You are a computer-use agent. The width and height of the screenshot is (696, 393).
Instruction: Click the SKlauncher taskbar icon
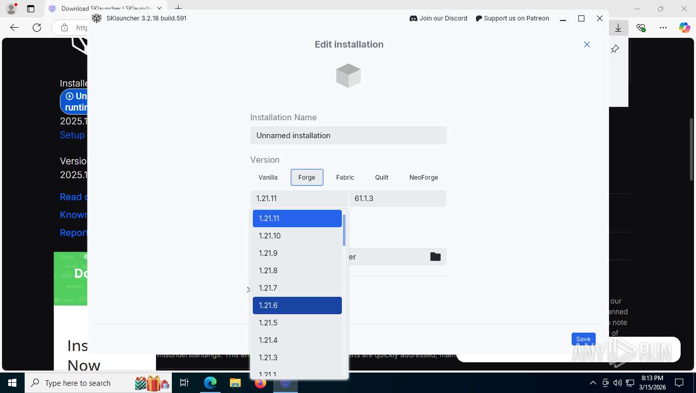pos(286,383)
